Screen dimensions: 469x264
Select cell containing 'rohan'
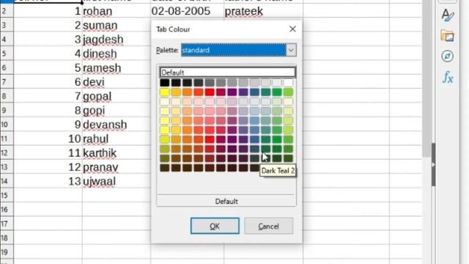pos(117,11)
